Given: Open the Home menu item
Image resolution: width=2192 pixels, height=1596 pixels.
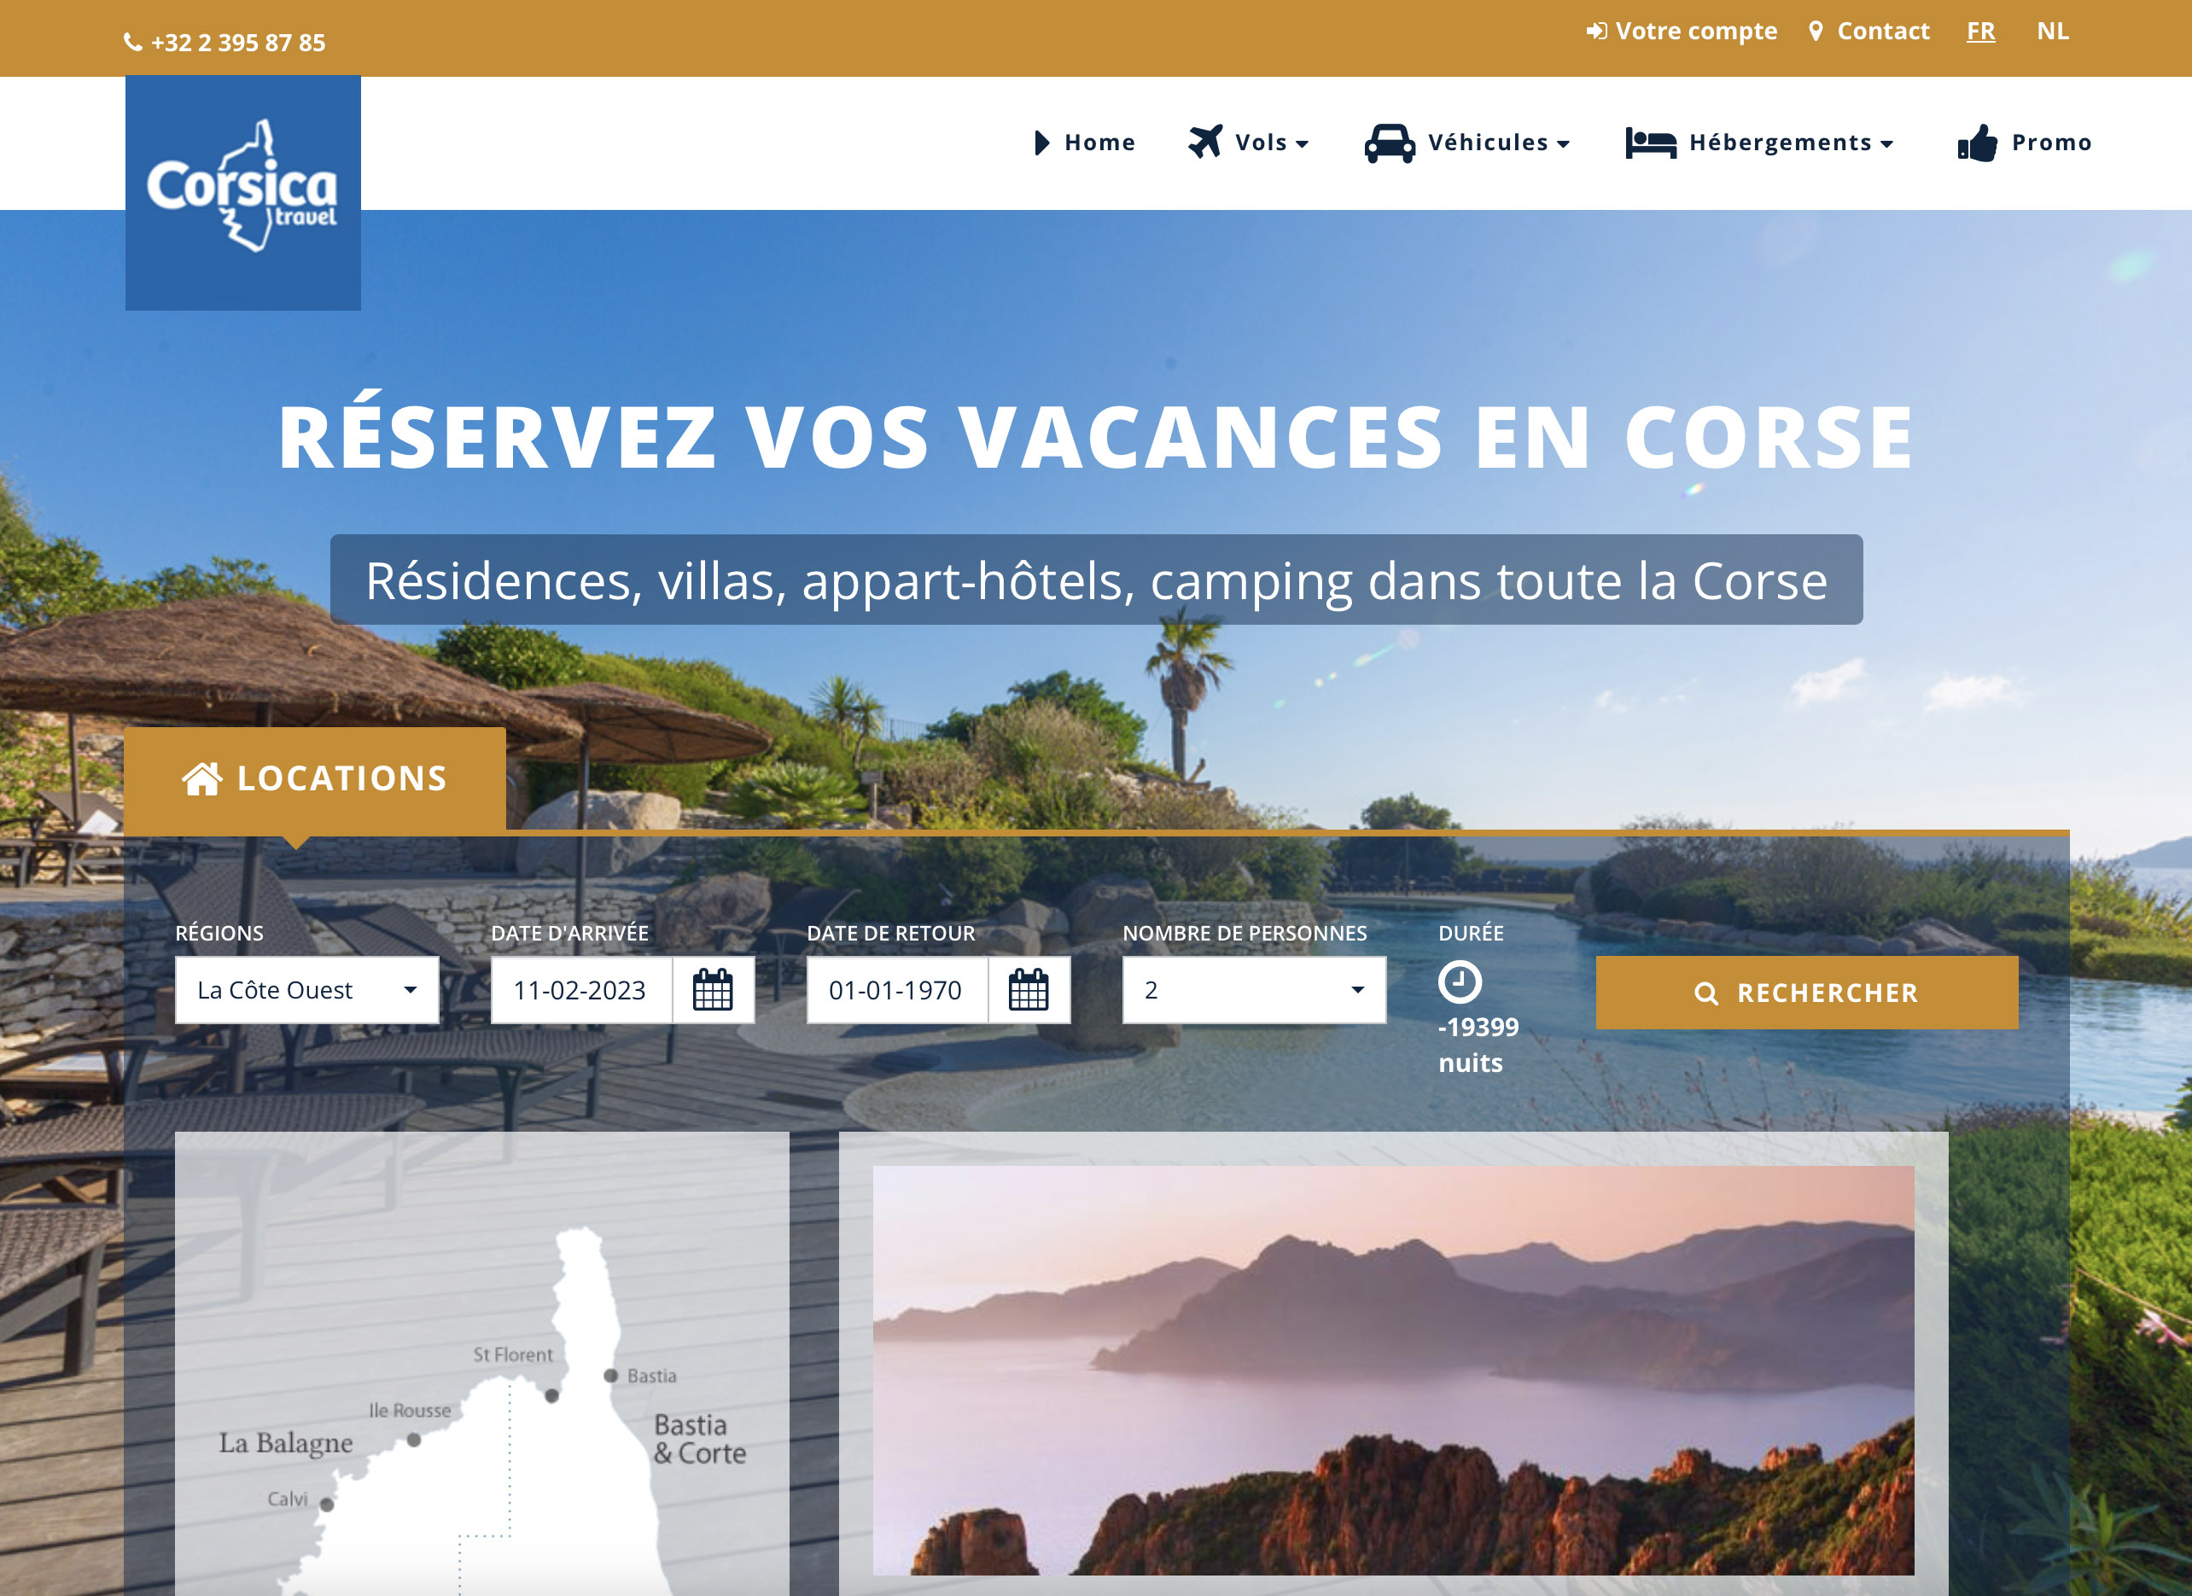Looking at the screenshot, I should pyautogui.click(x=1099, y=143).
